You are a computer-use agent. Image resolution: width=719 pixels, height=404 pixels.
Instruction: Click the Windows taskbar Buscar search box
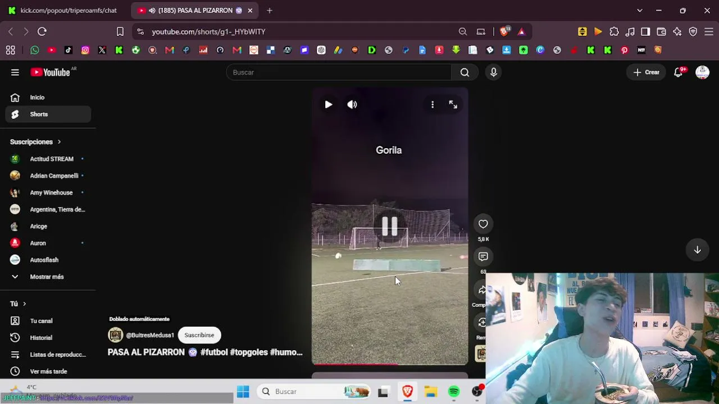pyautogui.click(x=314, y=392)
